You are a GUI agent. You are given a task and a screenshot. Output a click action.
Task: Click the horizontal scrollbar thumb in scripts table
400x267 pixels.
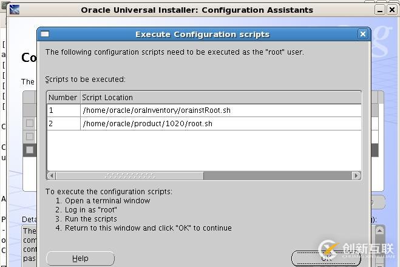click(x=130, y=176)
